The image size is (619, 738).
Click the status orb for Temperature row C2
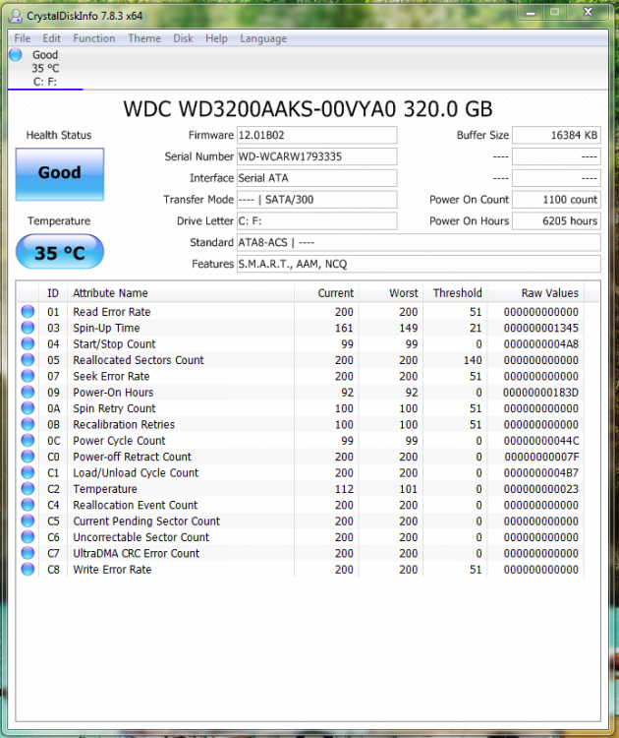pos(28,488)
